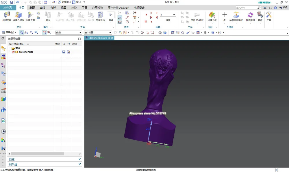Toggle the dalishenbei part checkbox
Image resolution: width=289 pixels, height=172 pixels.
(13, 52)
